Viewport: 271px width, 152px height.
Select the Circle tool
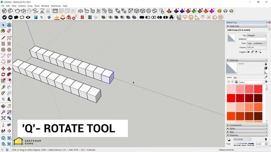point(3,50)
